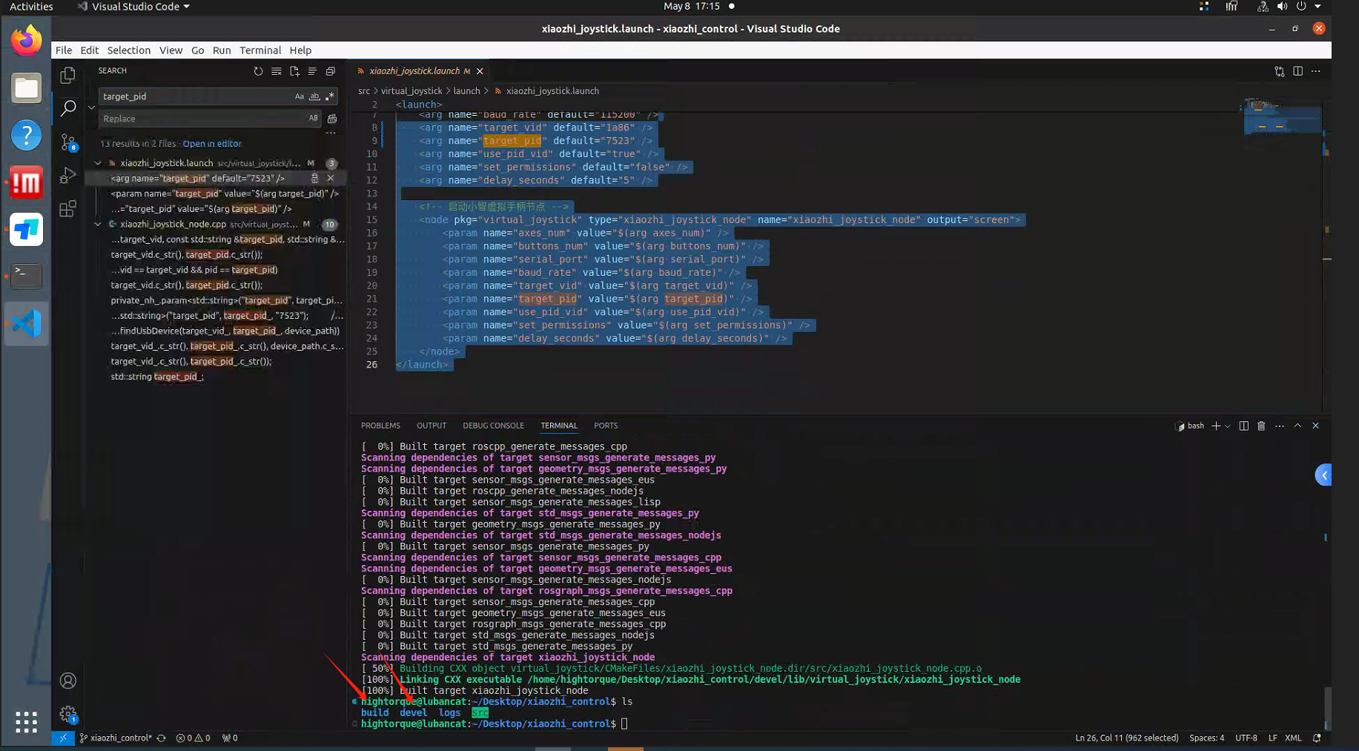Open terminal launch profile dropdown arrow
The image size is (1359, 751).
click(x=1228, y=426)
